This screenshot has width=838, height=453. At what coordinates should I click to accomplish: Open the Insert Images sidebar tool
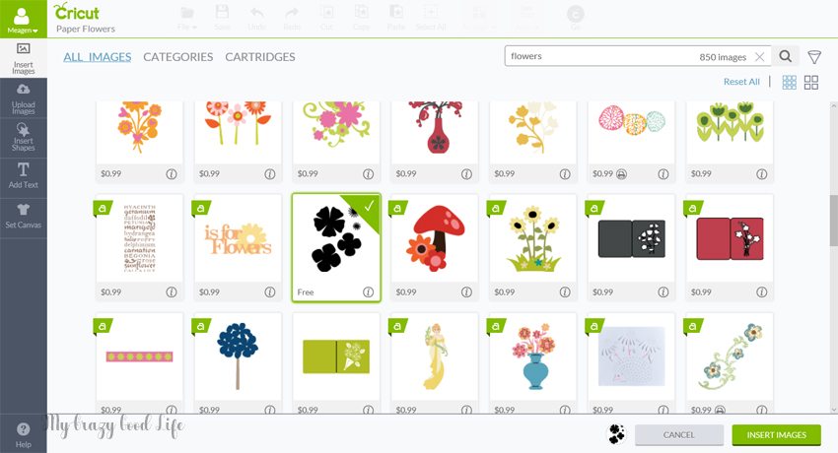pos(23,58)
